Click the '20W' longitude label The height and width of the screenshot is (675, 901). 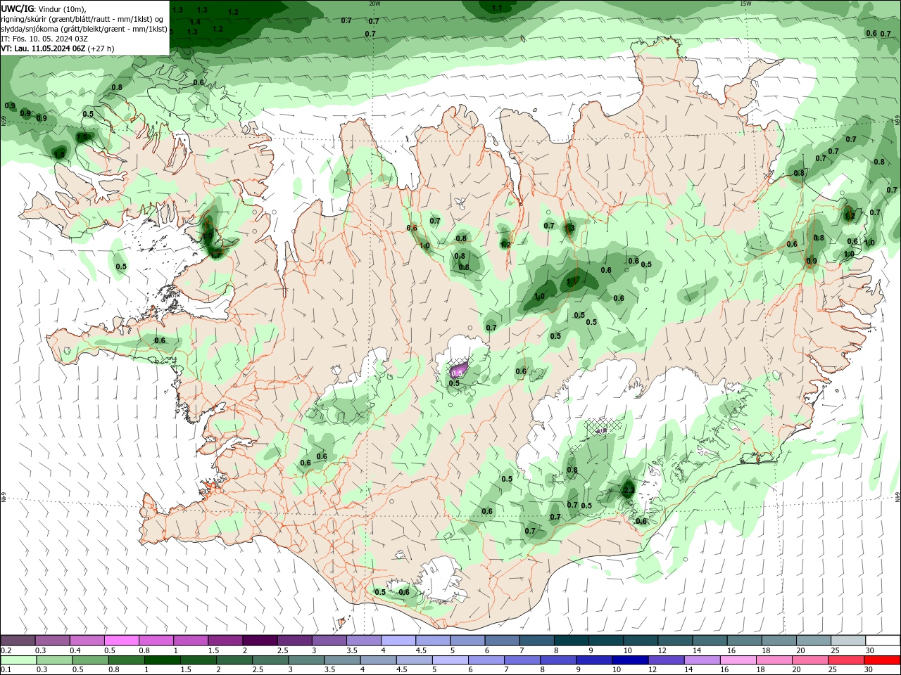pos(374,4)
